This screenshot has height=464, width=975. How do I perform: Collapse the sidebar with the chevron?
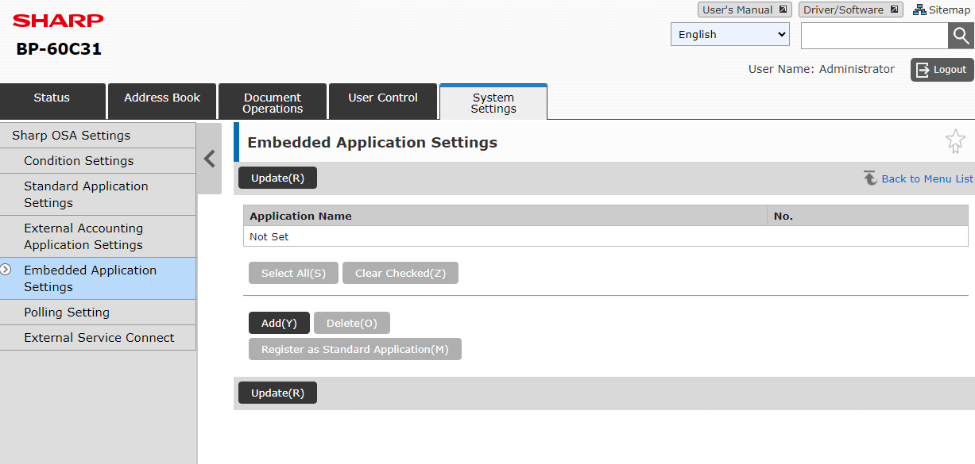click(x=210, y=159)
